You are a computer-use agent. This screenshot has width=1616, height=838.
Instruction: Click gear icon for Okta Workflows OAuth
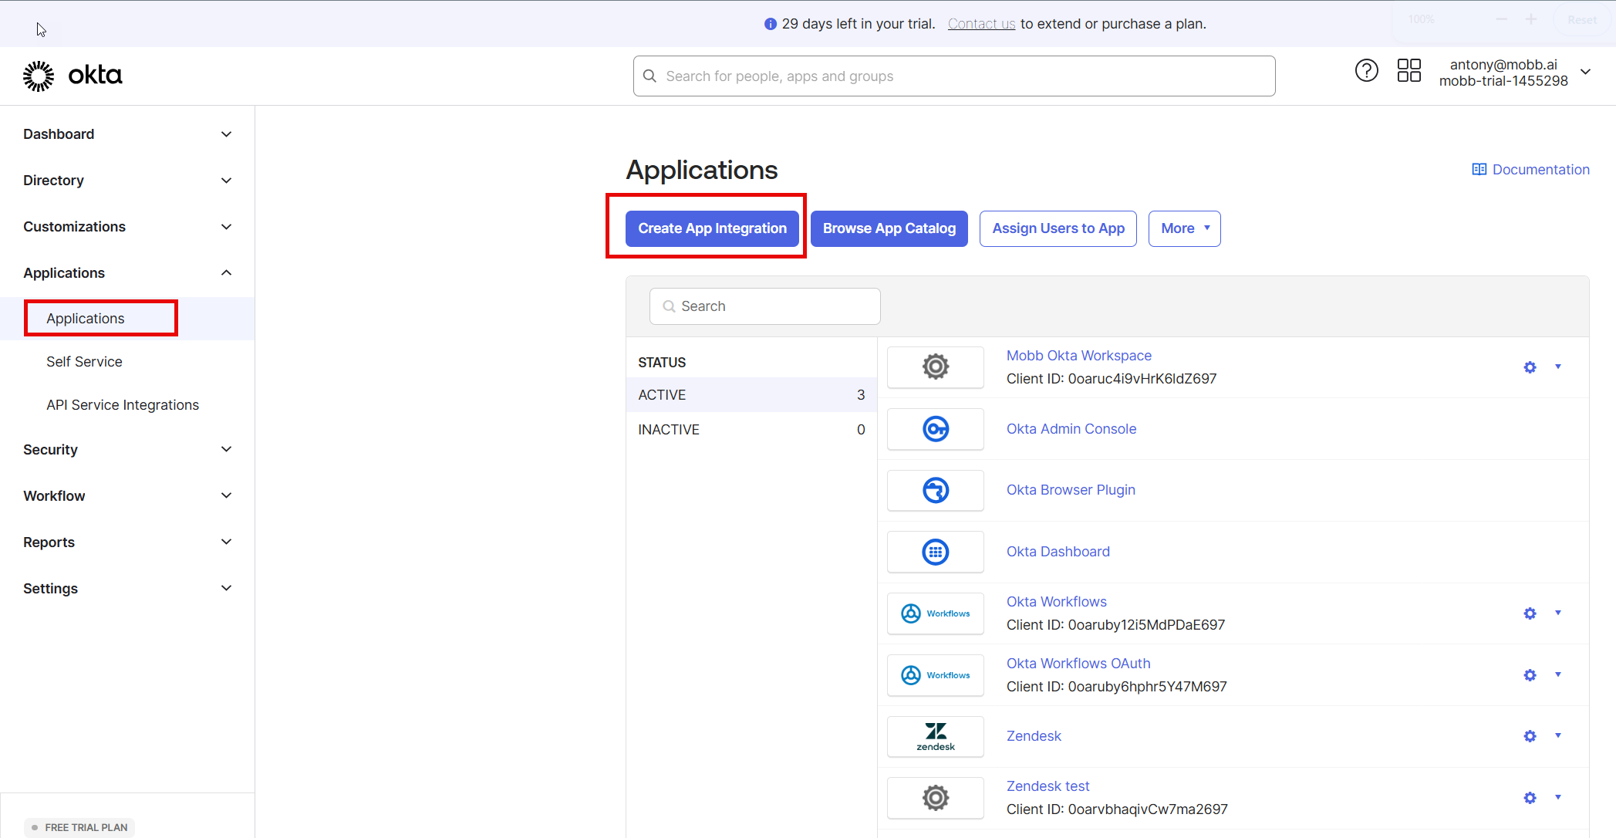point(1530,675)
